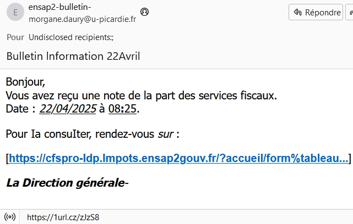Click the Bonjour greeting line
353x224 pixels.
pyautogui.click(x=25, y=82)
